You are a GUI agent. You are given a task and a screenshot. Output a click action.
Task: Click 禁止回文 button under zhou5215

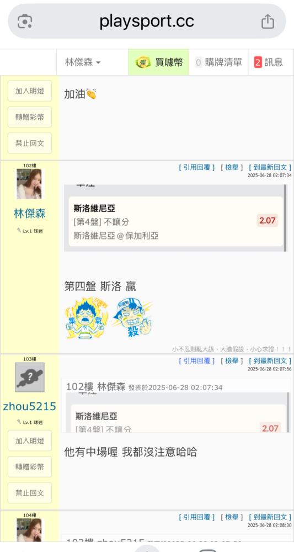[30, 493]
